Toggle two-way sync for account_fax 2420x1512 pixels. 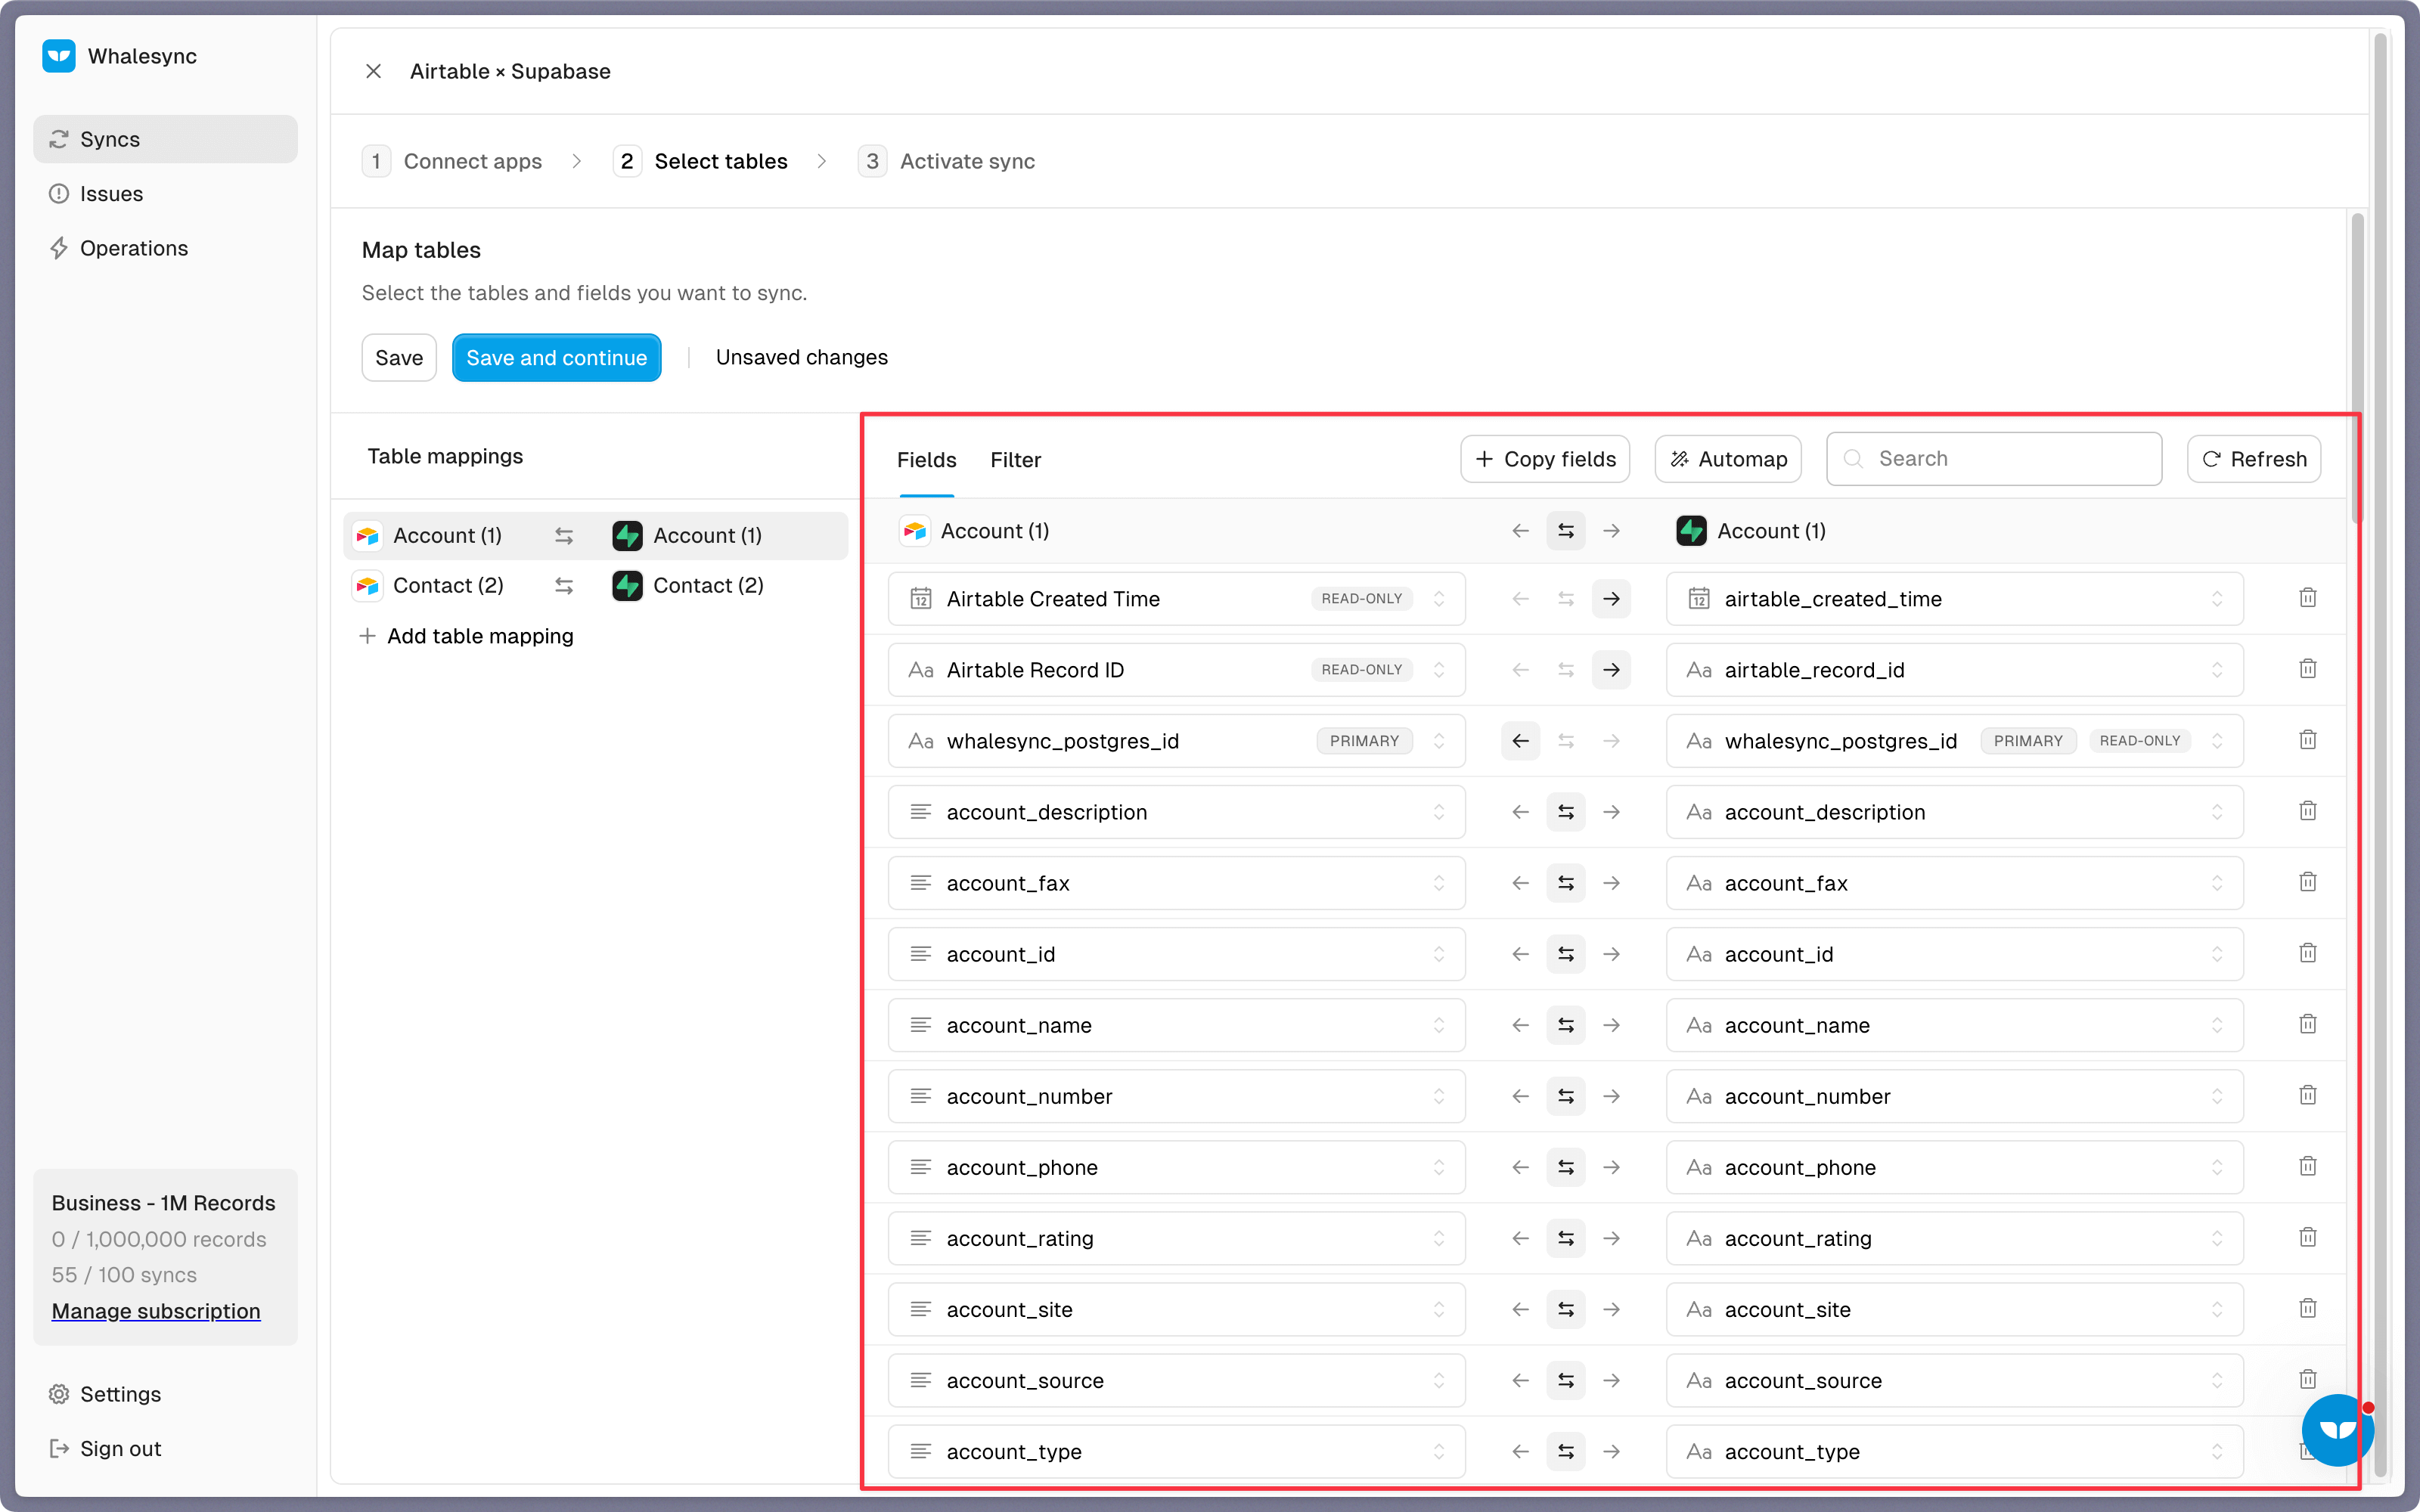pyautogui.click(x=1566, y=883)
